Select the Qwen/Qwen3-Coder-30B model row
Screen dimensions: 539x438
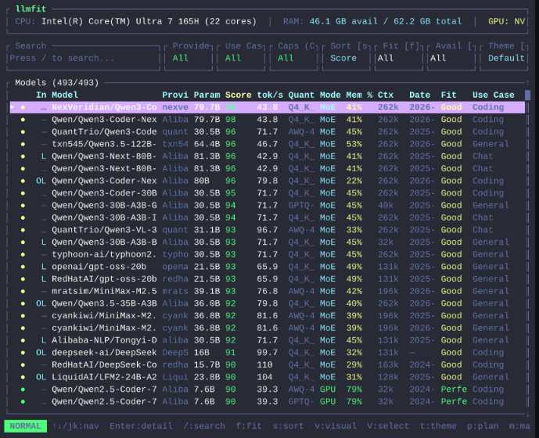[268, 193]
